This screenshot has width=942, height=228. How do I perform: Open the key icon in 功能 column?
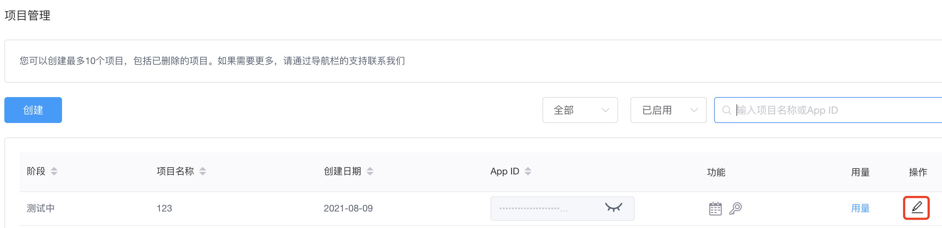click(x=735, y=208)
